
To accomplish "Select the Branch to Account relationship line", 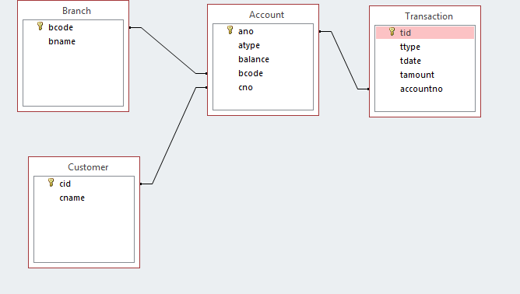I will pos(168,51).
